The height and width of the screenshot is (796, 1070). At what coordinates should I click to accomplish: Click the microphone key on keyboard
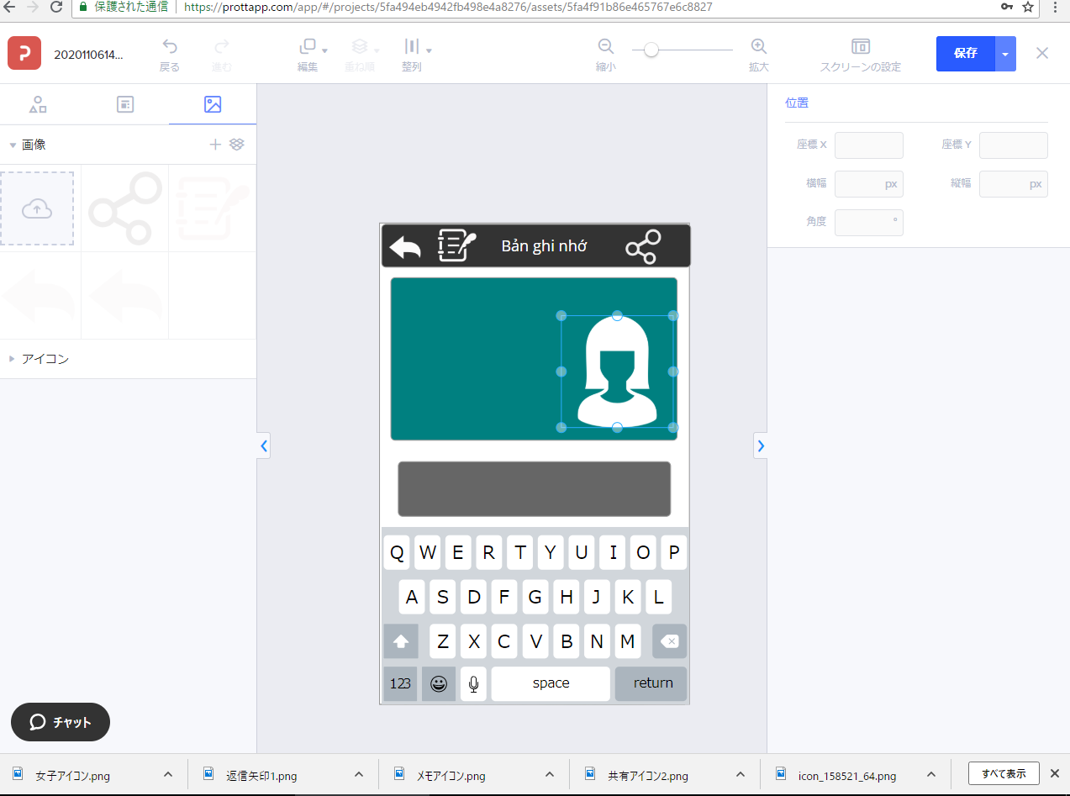click(473, 683)
